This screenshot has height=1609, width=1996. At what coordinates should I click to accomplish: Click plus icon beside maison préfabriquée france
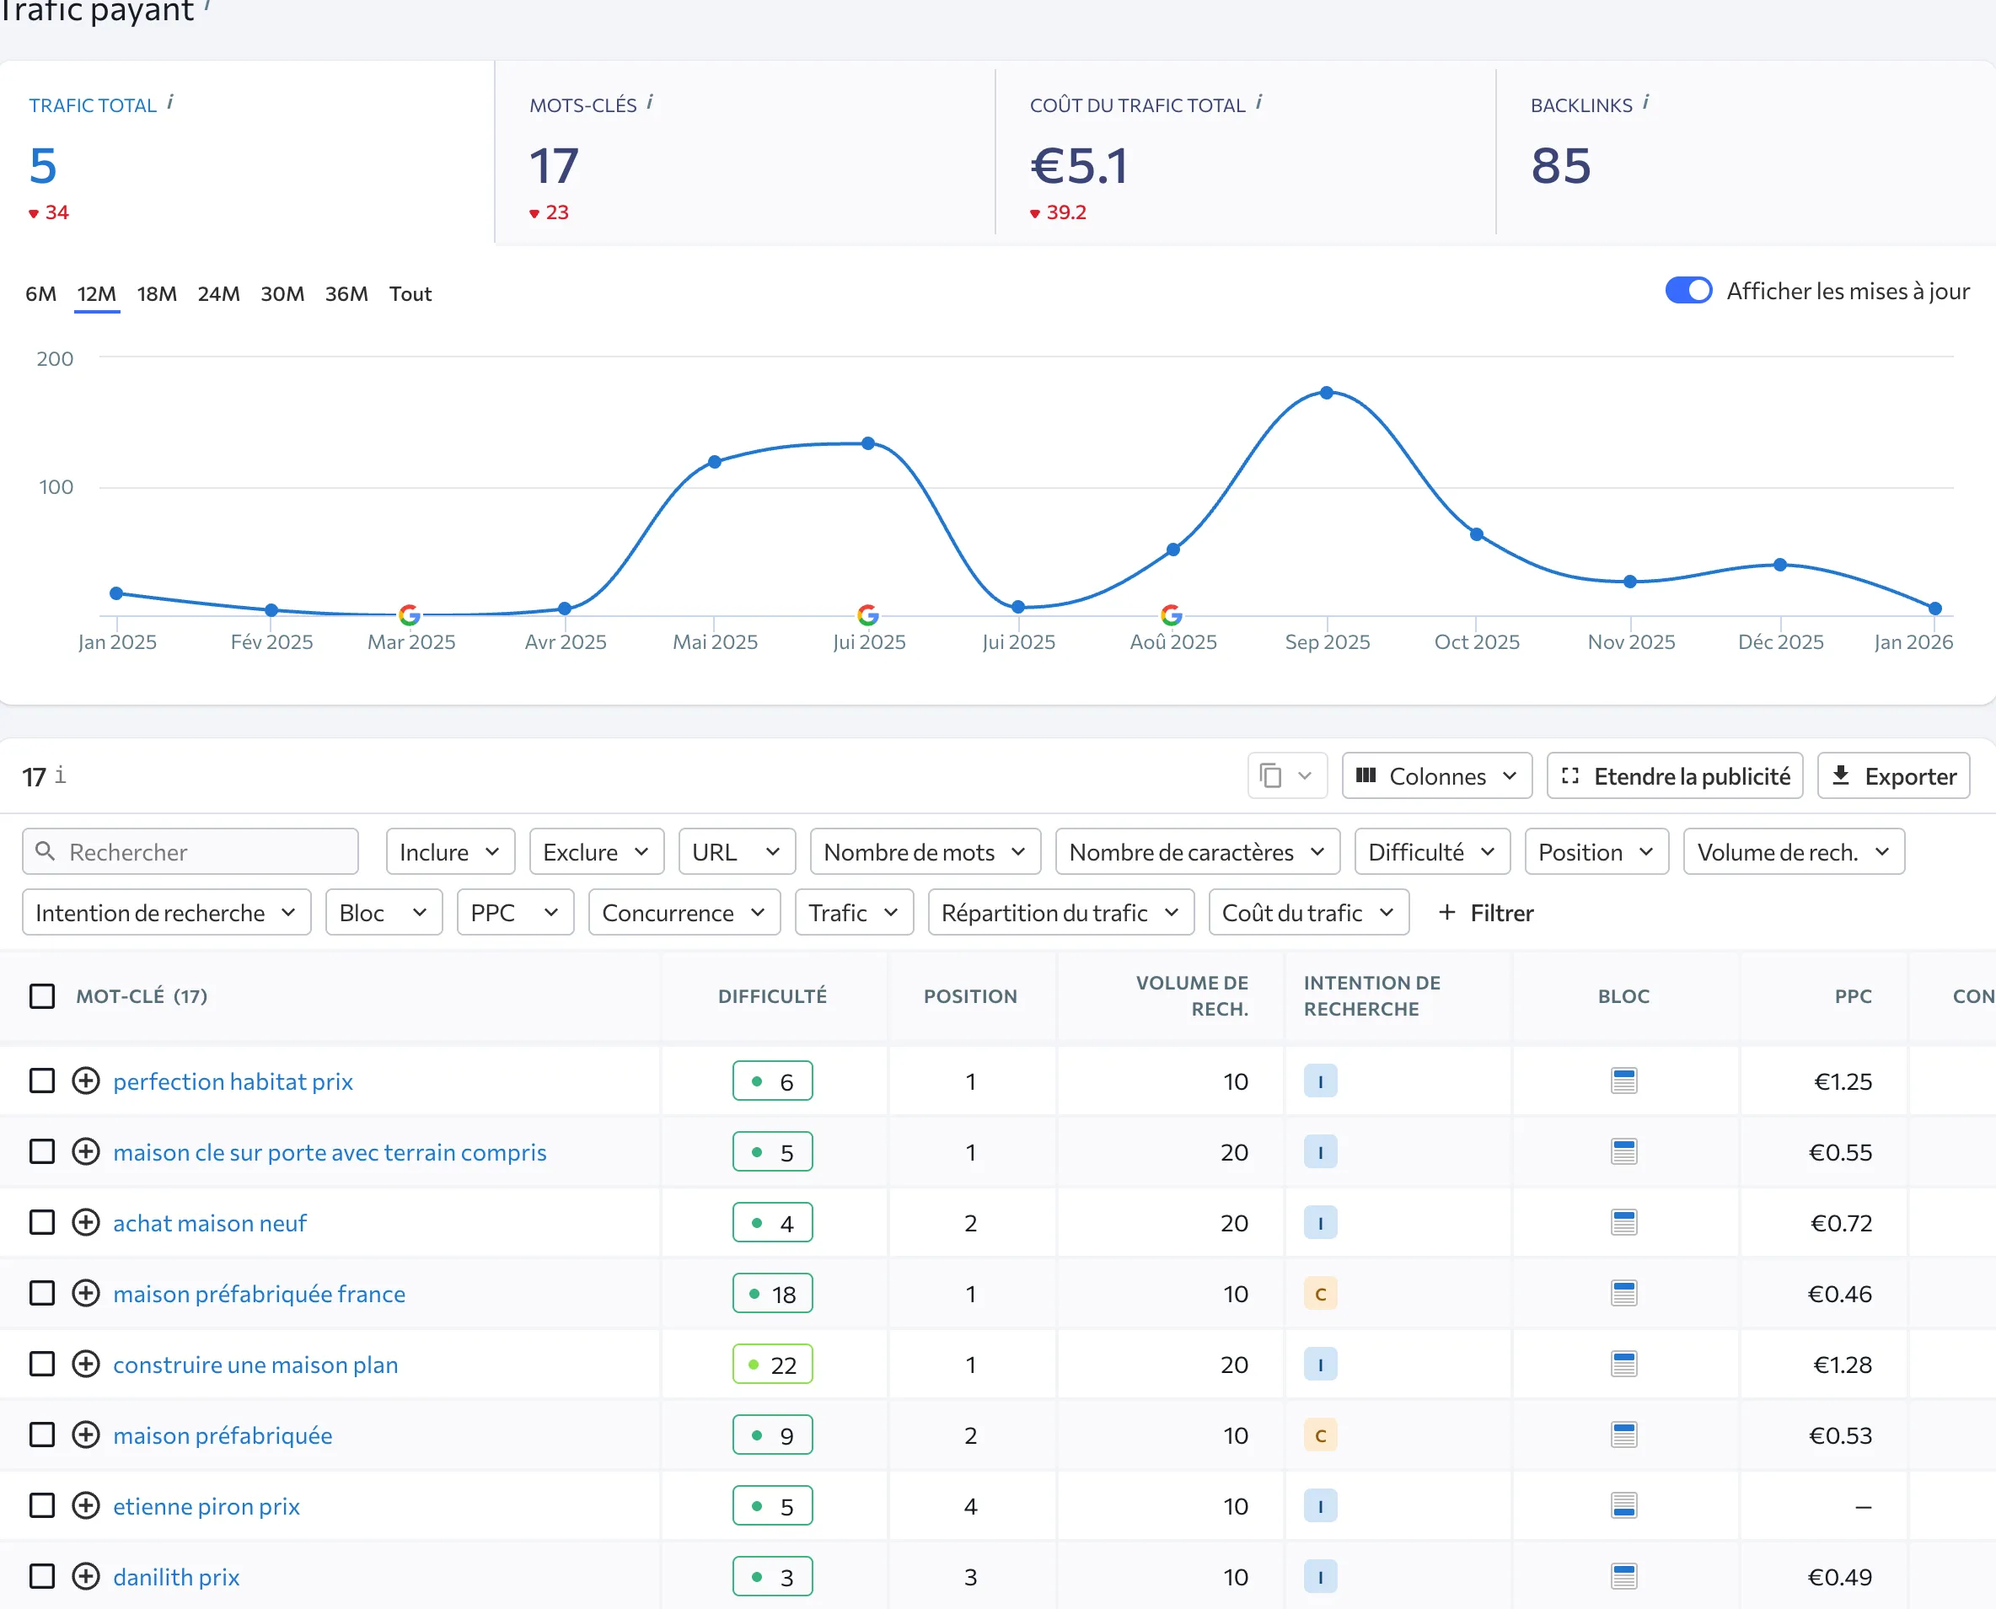(x=85, y=1293)
